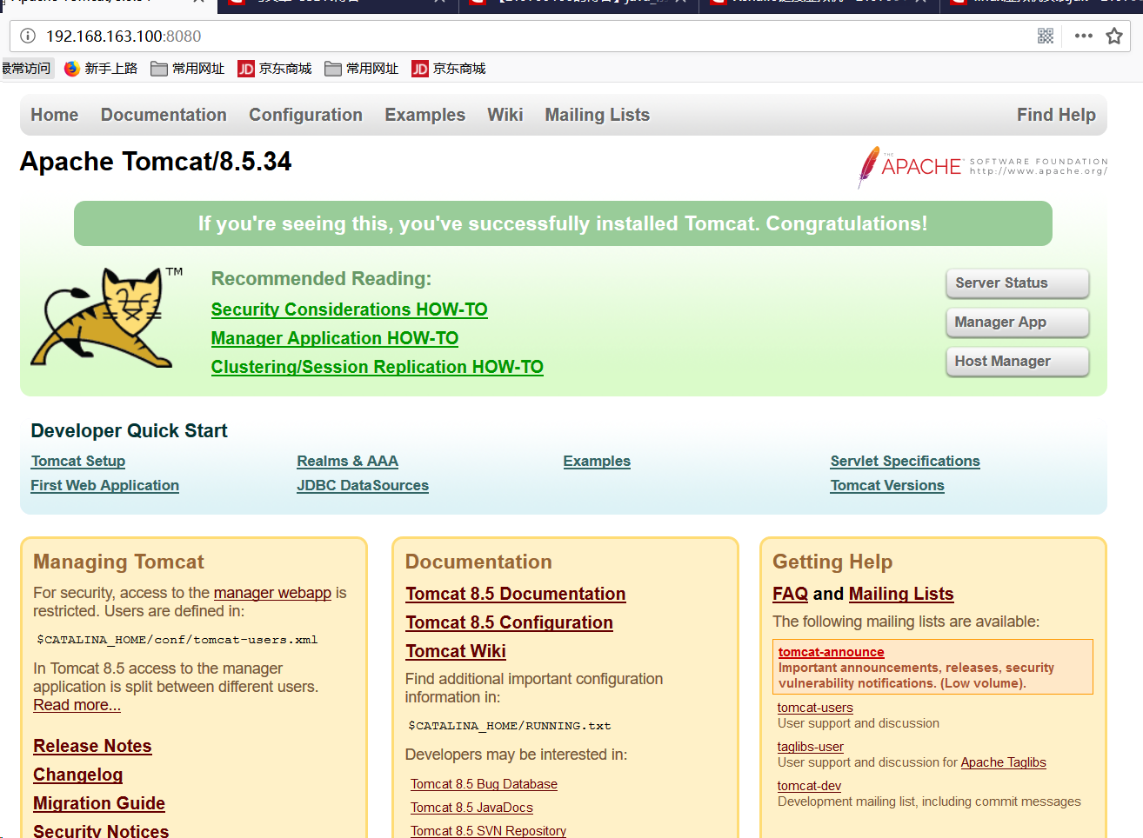Open the page actions three-dot menu
This screenshot has height=838, width=1143.
(x=1083, y=36)
